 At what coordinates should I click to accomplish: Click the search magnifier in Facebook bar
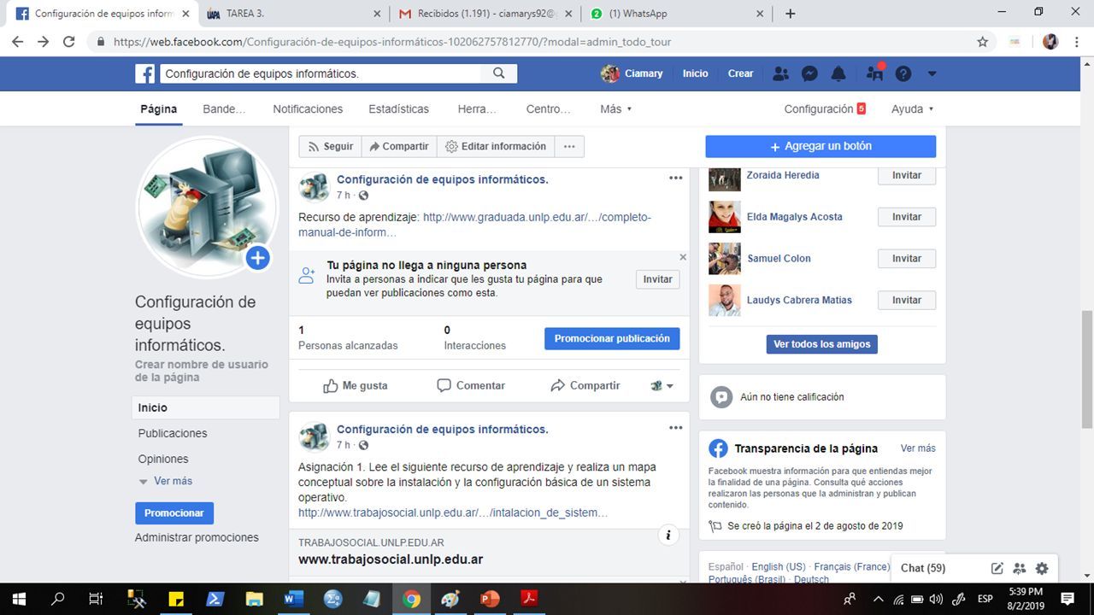click(x=499, y=73)
